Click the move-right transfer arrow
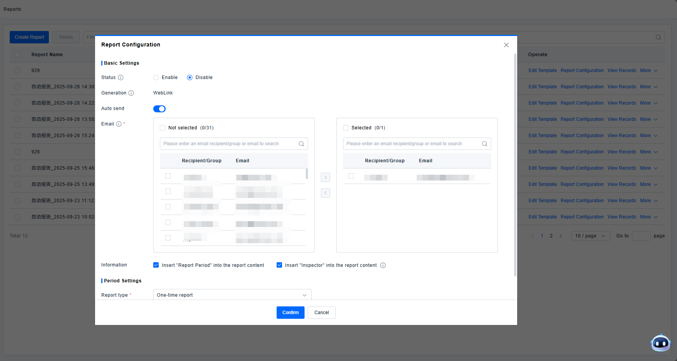This screenshot has width=677, height=361. 326,177
